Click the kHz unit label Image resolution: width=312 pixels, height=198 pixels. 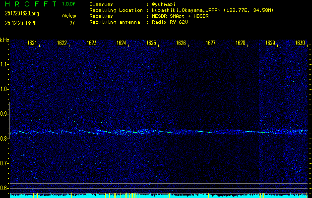(4, 40)
